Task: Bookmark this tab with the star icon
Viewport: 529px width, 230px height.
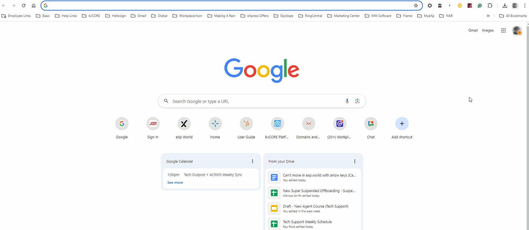Action: [x=416, y=6]
